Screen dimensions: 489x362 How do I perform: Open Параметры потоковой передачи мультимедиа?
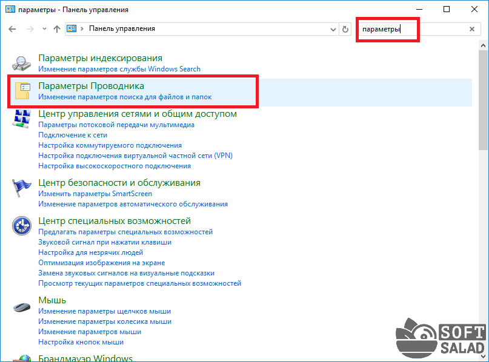116,125
